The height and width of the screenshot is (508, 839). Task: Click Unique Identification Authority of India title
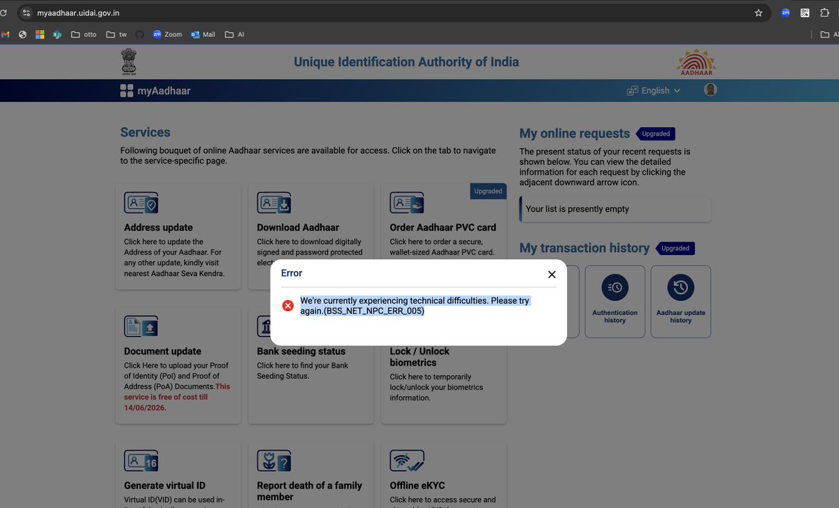tap(406, 61)
